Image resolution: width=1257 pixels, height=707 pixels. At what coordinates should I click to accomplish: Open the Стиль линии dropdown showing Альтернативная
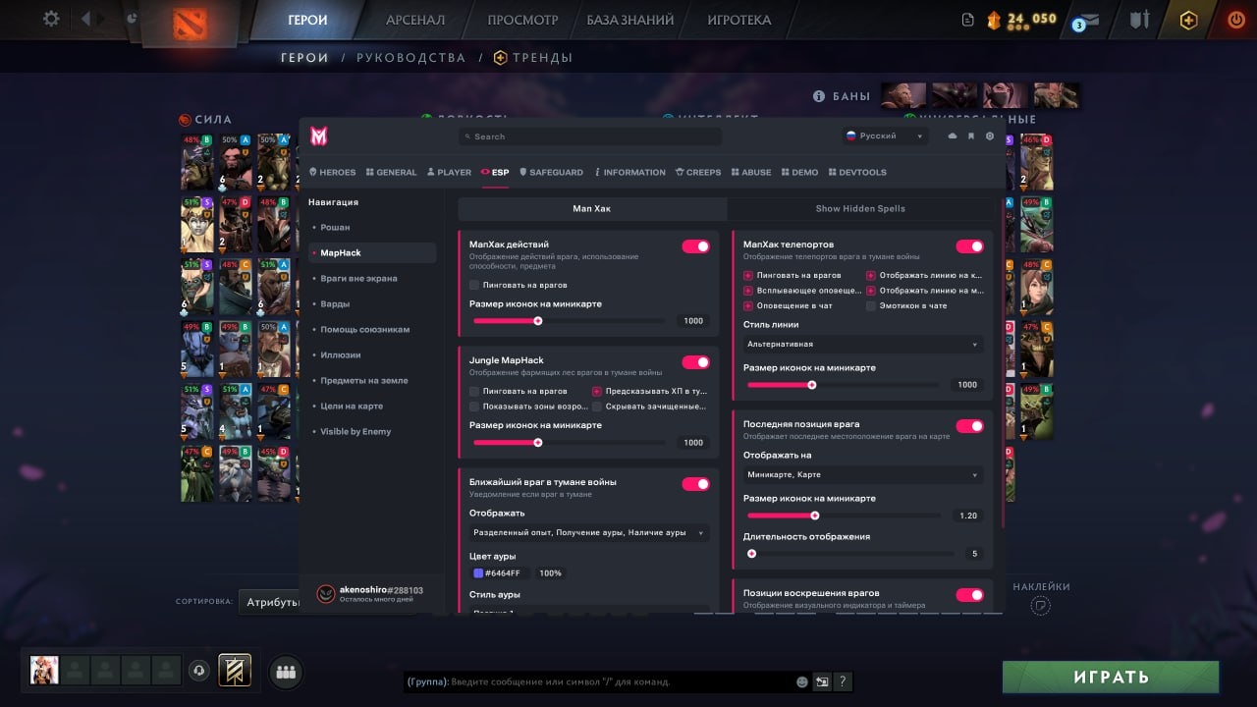tap(861, 344)
